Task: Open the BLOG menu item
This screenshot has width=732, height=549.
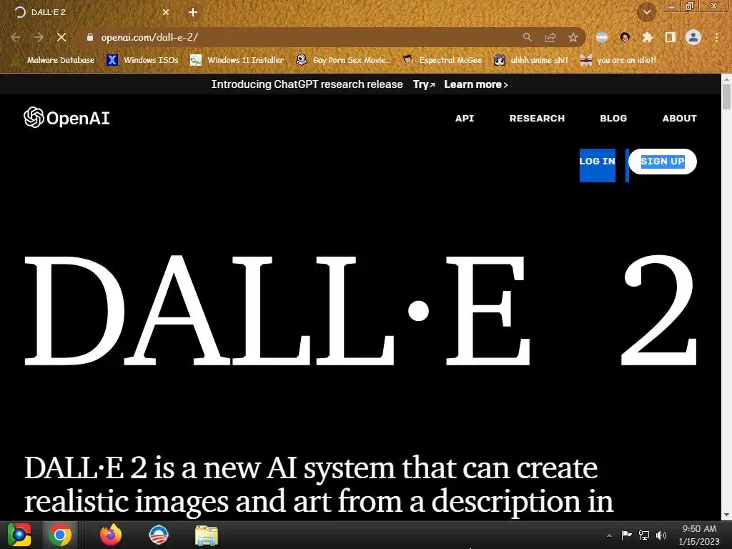Action: click(613, 118)
